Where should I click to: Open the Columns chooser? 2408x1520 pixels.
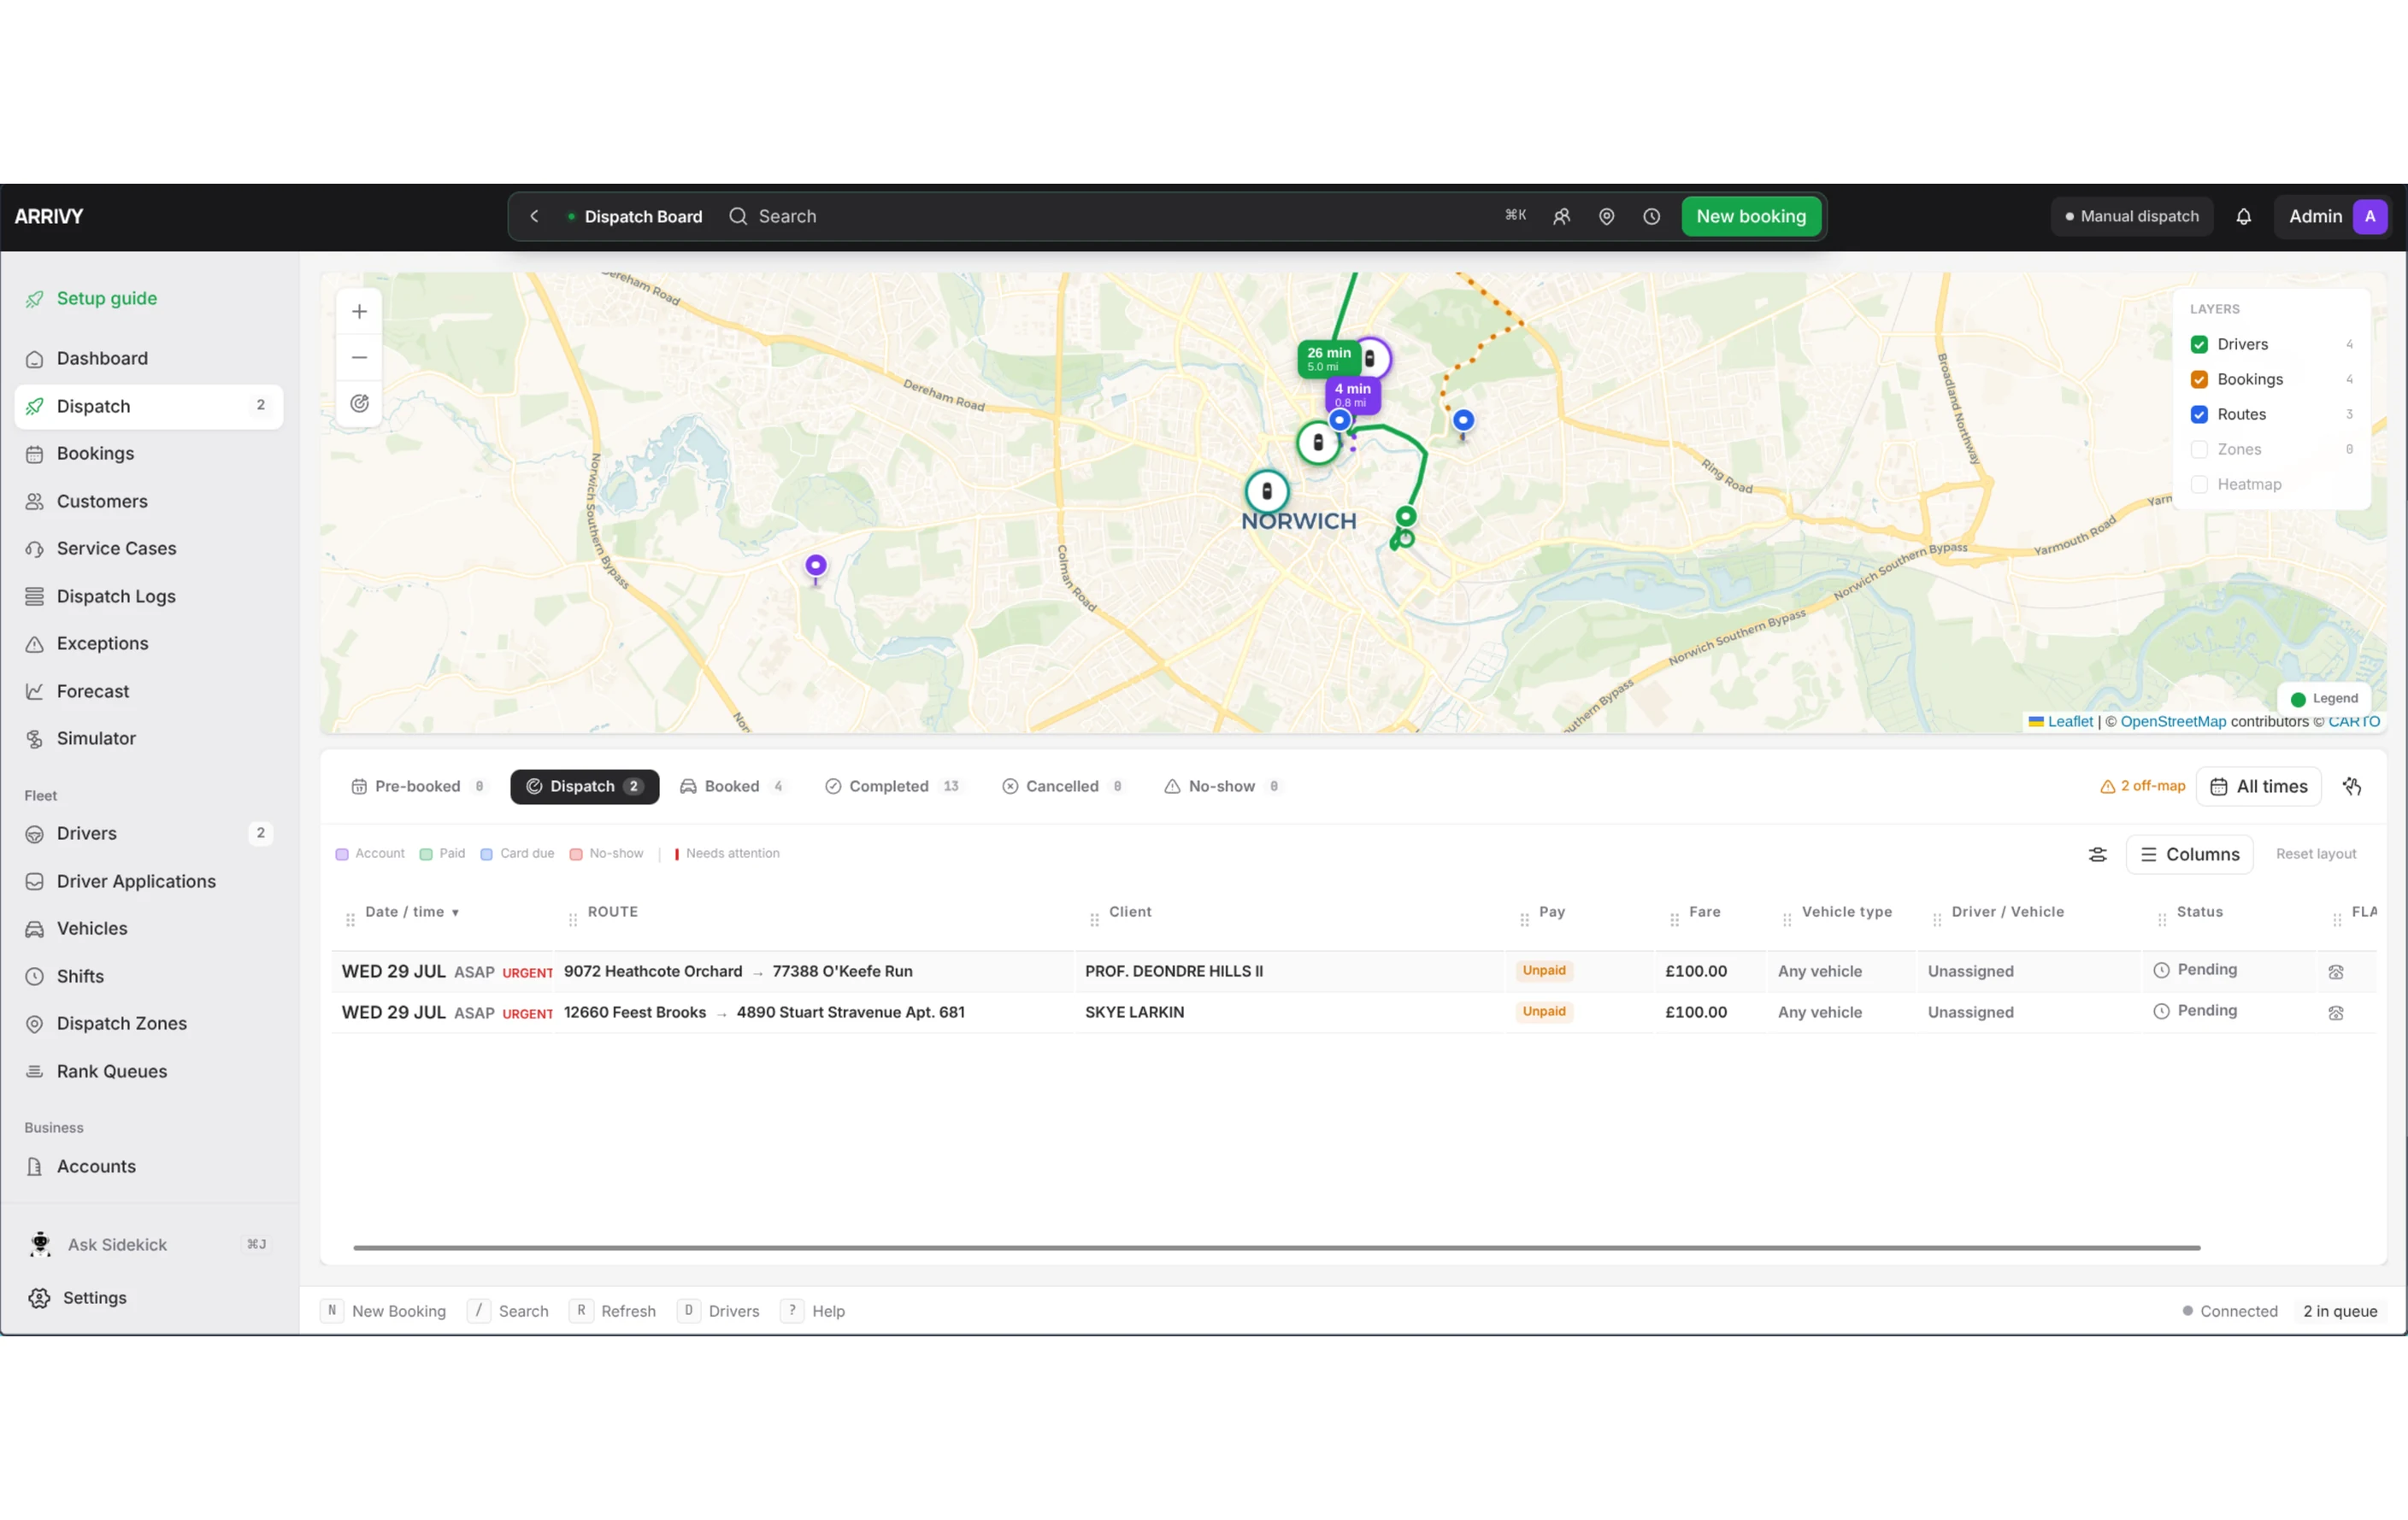[x=2189, y=854]
